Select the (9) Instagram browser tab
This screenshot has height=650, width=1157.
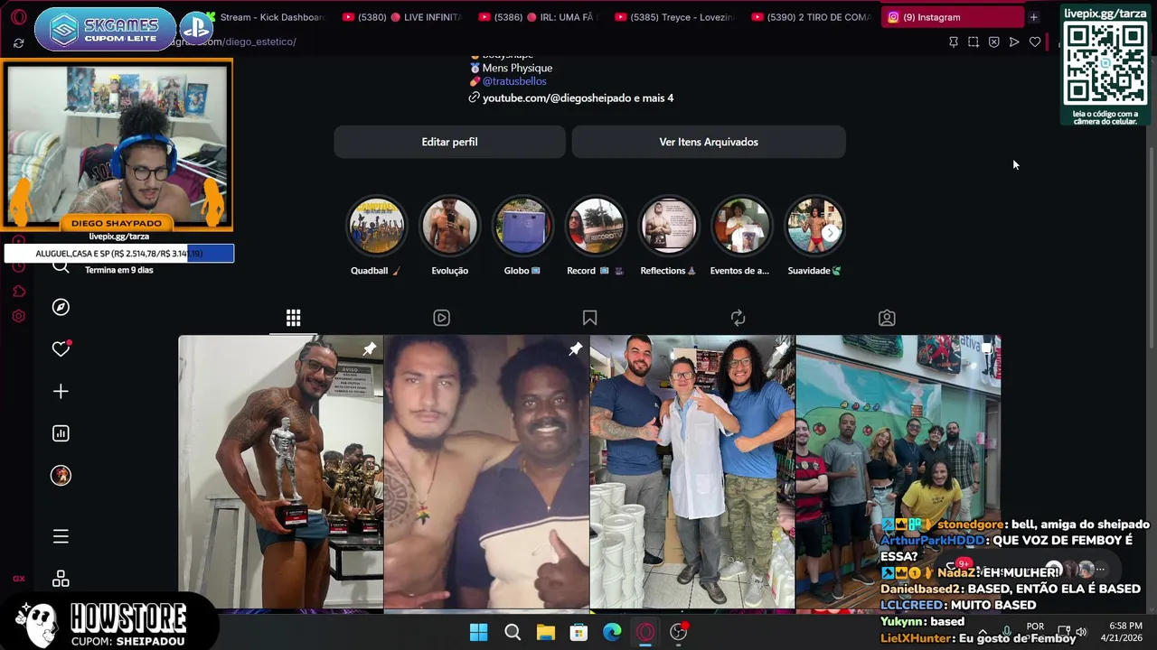(953, 17)
